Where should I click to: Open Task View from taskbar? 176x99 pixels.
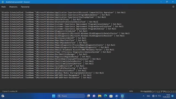89,96
